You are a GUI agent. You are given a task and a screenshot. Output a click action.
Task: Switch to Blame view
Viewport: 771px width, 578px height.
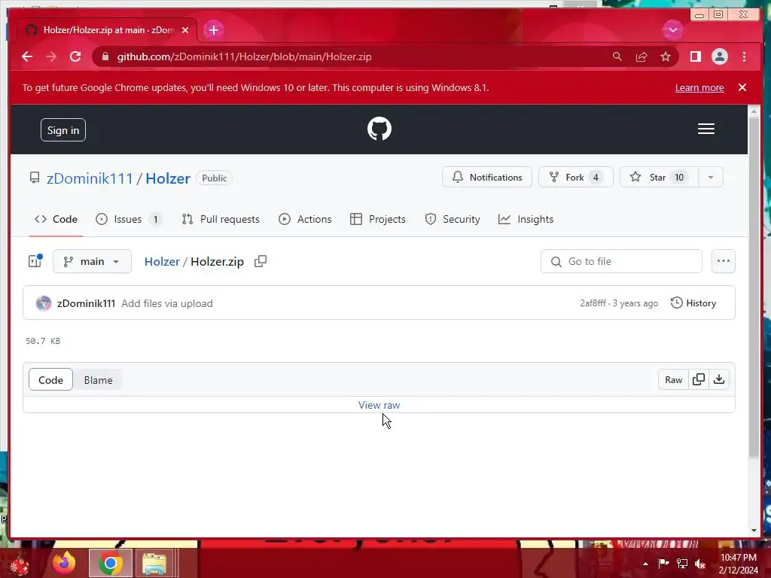[99, 380]
